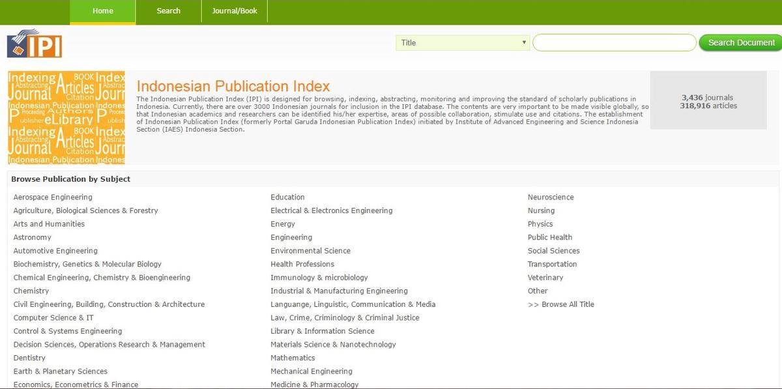Browse Biochemistry, Genetics & Molecular Biology
This screenshot has height=389, width=782.
tap(87, 264)
